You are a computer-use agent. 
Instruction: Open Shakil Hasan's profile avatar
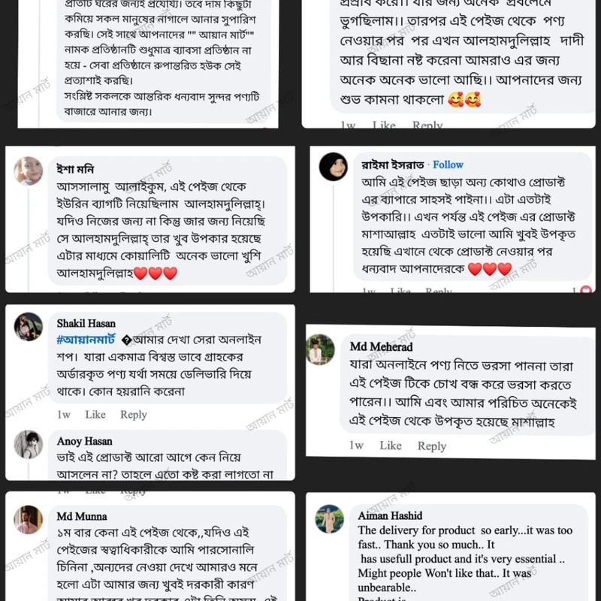[x=29, y=326]
